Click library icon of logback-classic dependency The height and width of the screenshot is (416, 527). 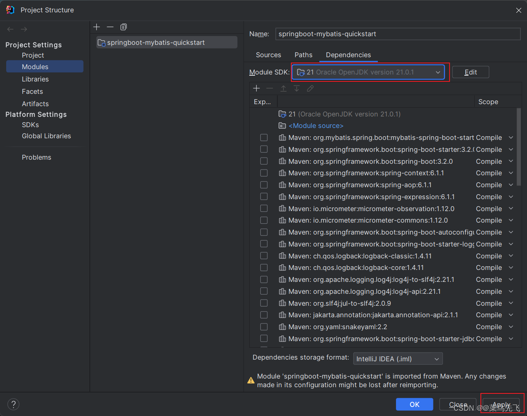[282, 256]
